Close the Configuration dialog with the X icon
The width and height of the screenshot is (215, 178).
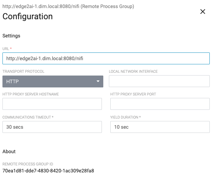point(202,12)
